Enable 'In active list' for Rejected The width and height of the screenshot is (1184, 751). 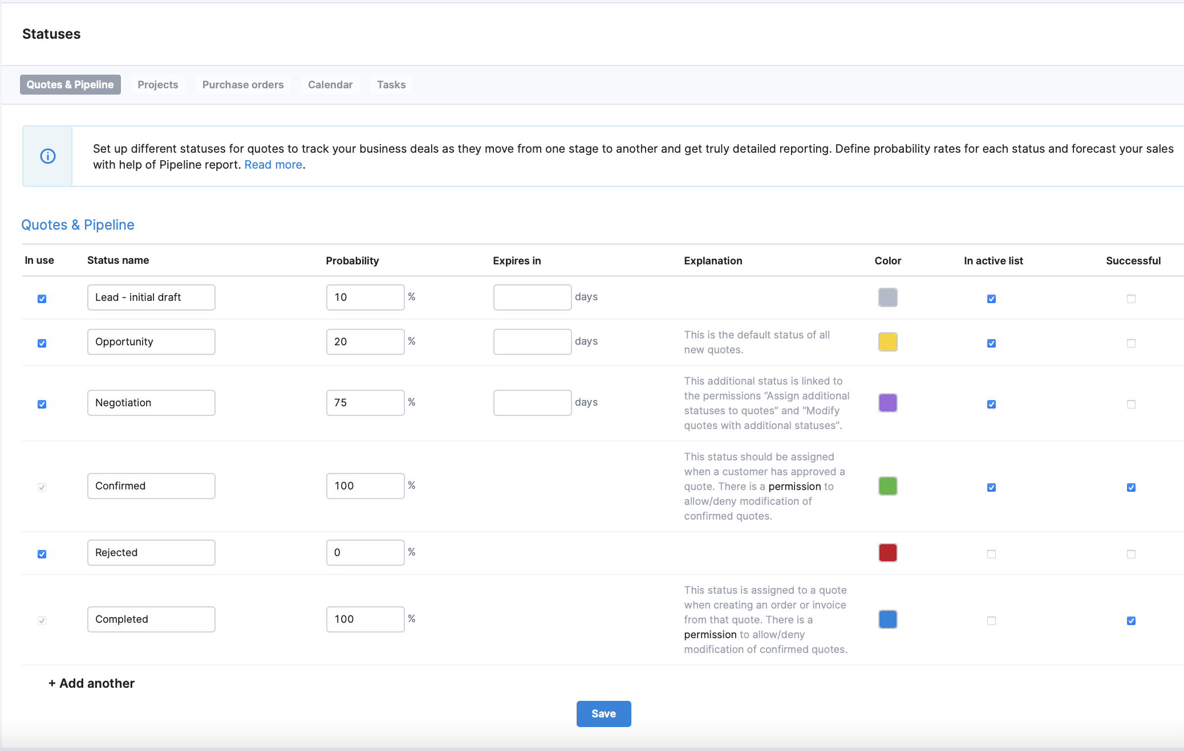(x=991, y=554)
